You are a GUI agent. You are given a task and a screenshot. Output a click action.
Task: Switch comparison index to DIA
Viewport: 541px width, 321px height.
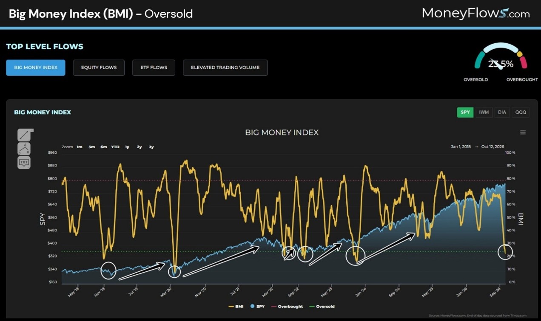(502, 113)
